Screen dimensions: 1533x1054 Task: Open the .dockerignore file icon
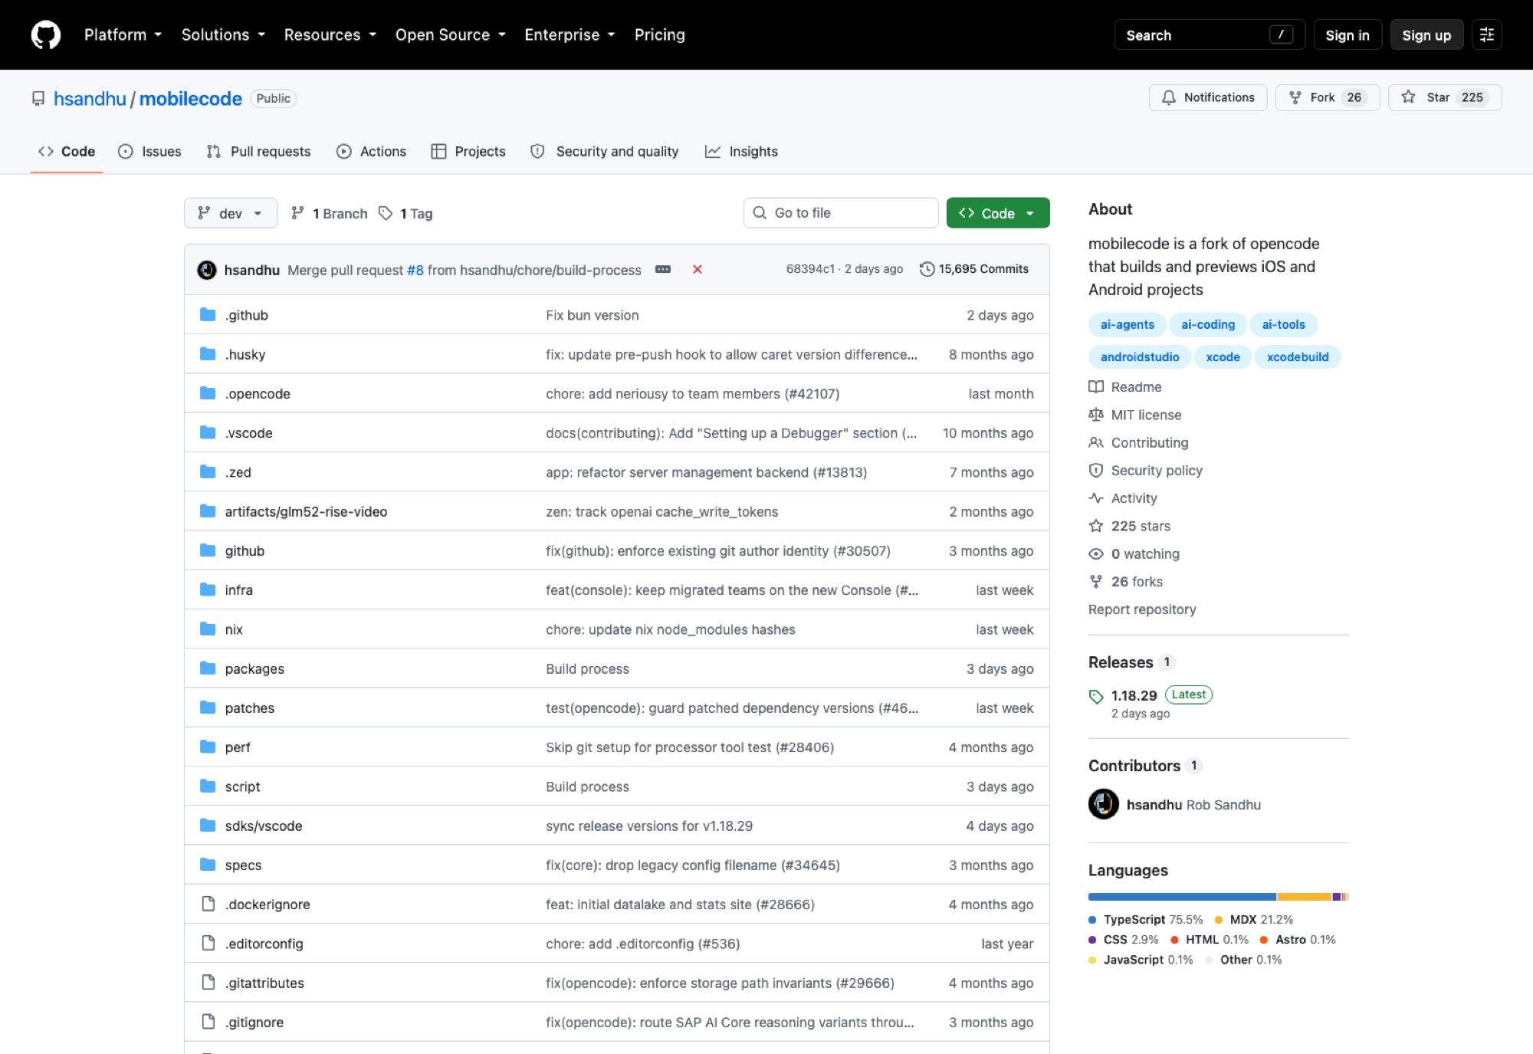(208, 904)
